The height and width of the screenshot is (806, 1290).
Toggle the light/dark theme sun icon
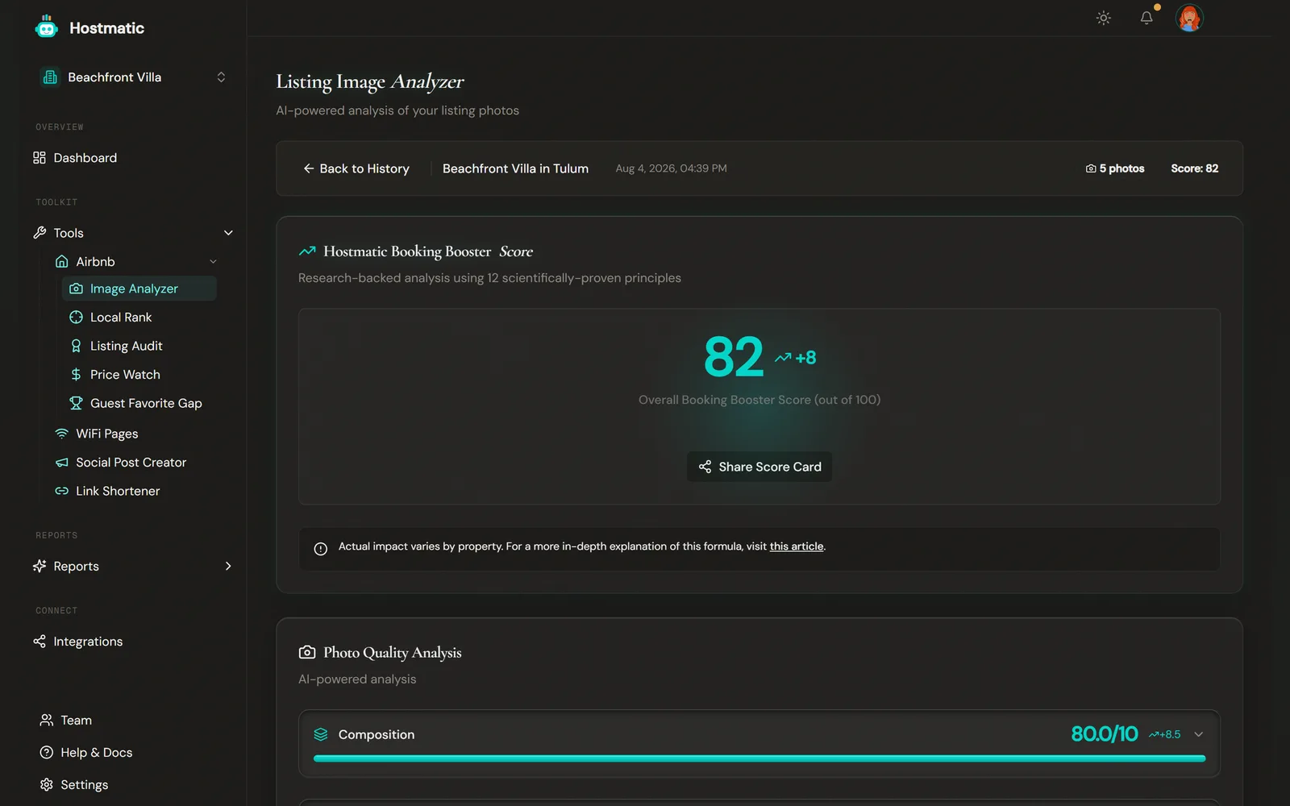pos(1104,18)
